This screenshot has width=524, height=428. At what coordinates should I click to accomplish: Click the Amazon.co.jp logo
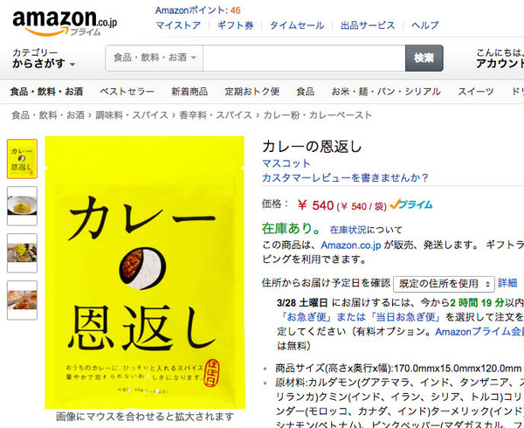point(65,23)
